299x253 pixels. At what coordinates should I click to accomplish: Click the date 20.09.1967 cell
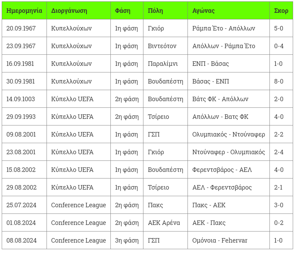21,28
